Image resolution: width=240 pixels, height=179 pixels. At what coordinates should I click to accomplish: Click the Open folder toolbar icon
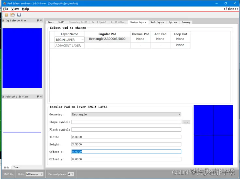(13, 15)
